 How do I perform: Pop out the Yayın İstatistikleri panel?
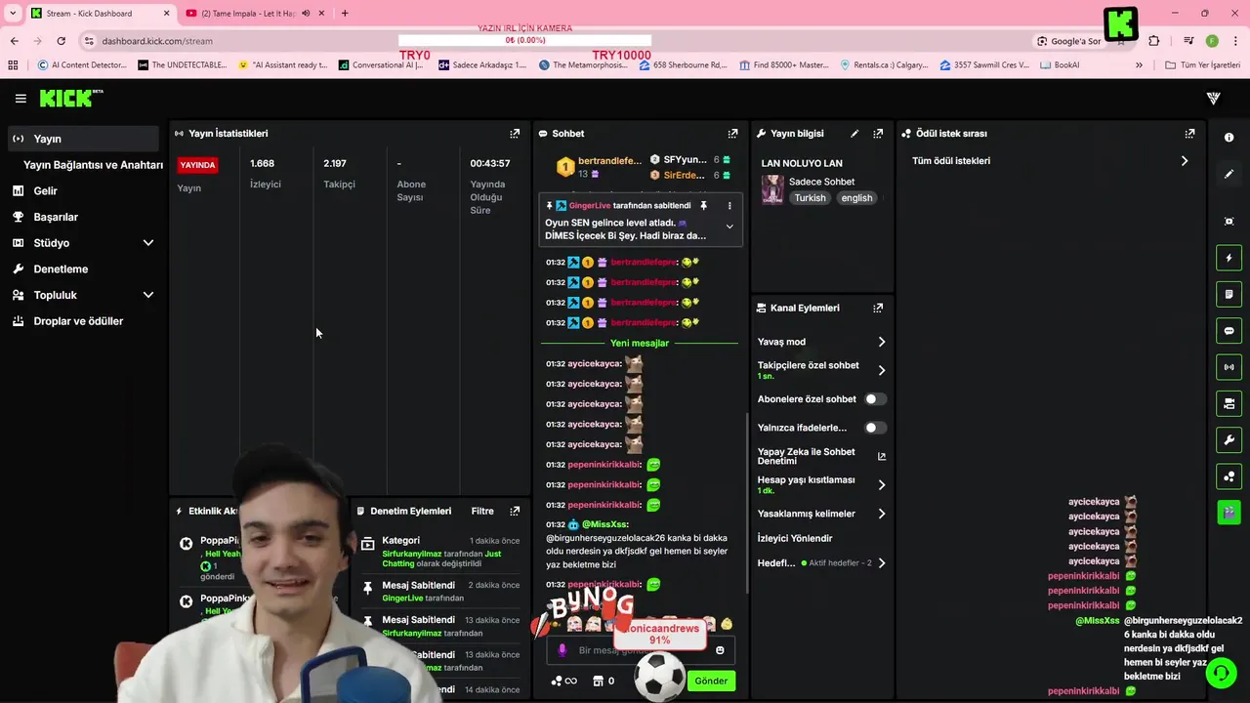tap(515, 134)
